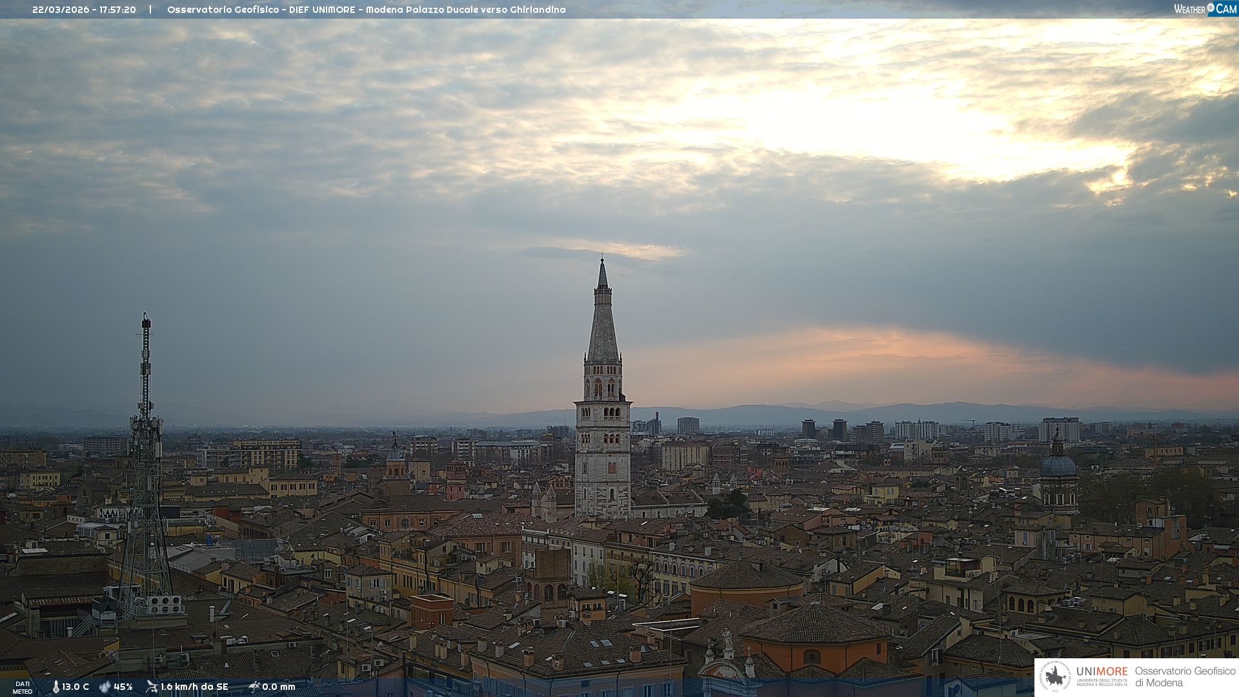Click the camera lens in WeatherCam logo
This screenshot has height=697, width=1239.
coord(1211,8)
